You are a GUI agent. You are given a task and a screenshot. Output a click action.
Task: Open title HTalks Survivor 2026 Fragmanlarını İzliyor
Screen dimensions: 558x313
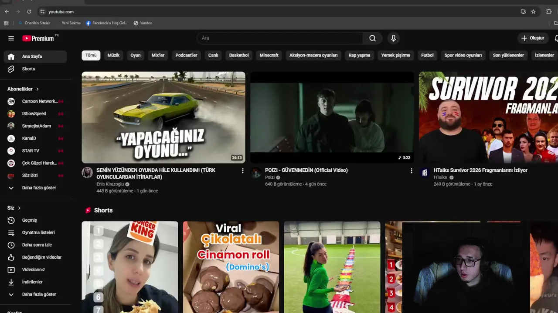pos(480,170)
